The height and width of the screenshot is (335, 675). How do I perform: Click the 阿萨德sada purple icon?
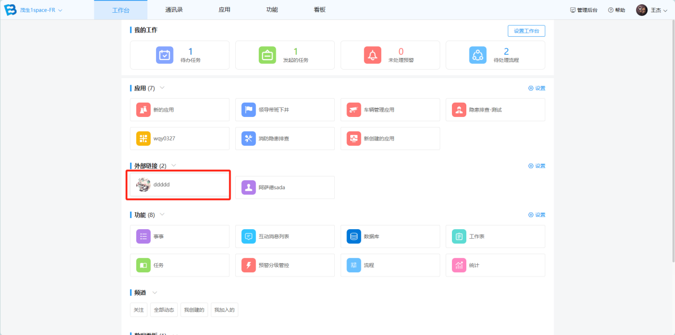pyautogui.click(x=249, y=187)
